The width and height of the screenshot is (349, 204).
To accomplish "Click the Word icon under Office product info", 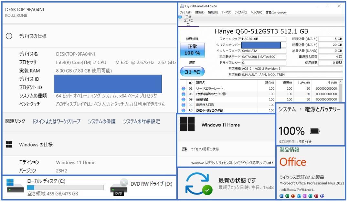I will click(281, 196).
